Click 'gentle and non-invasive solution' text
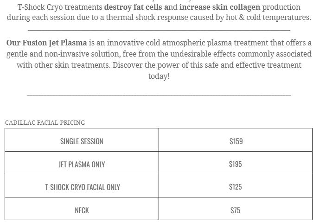 click(x=64, y=54)
